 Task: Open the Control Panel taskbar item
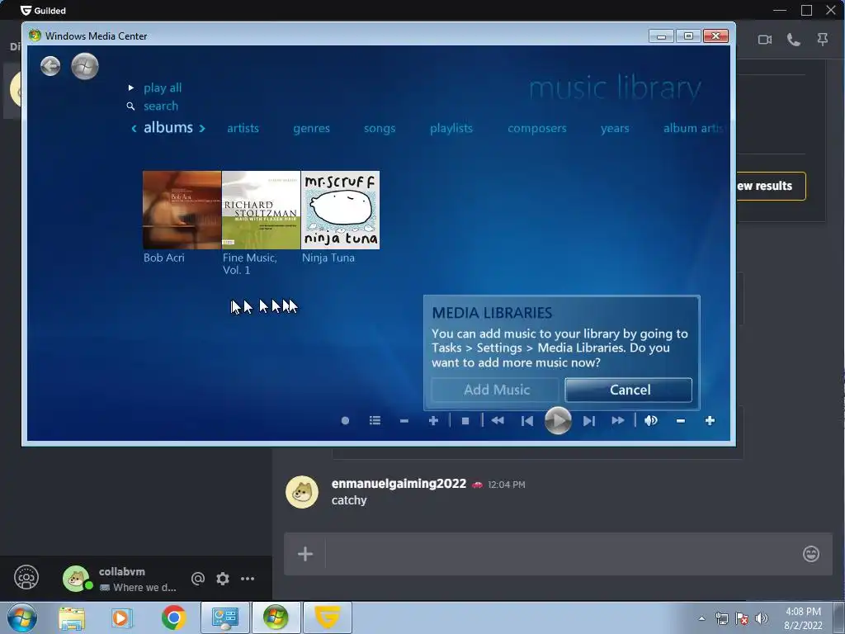225,617
